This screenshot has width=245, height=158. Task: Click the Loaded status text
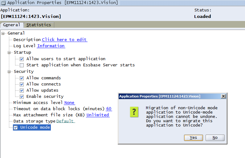click(202, 16)
